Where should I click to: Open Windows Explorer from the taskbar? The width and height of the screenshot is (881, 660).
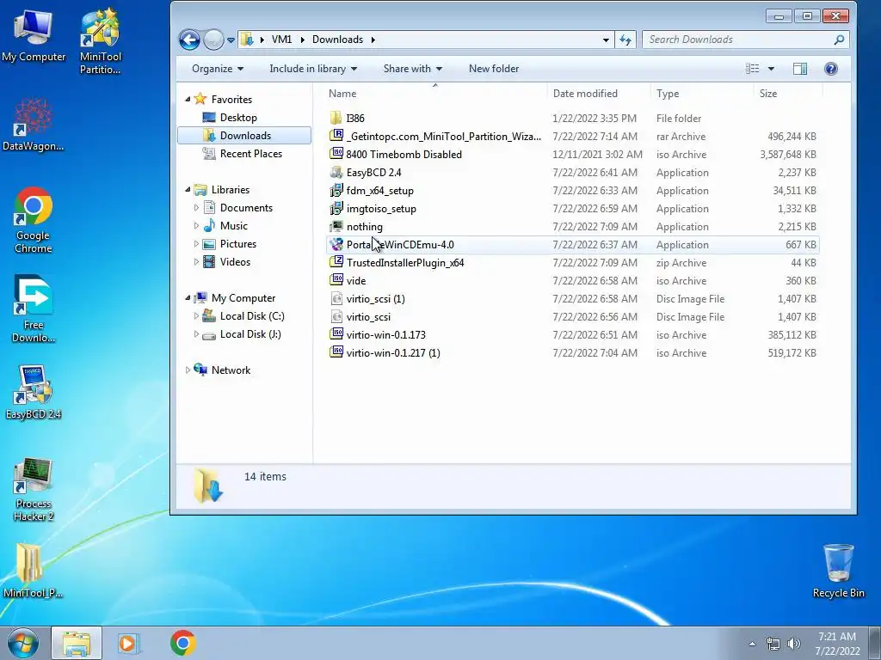77,643
